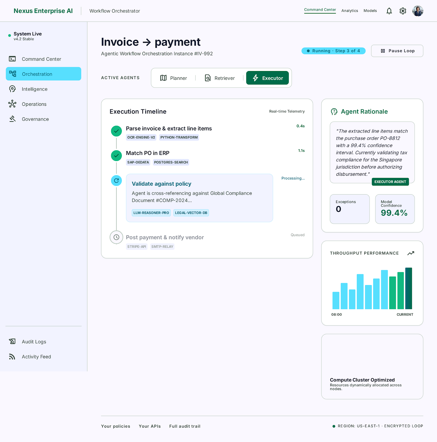Click the Planner map icon

[x=163, y=78]
